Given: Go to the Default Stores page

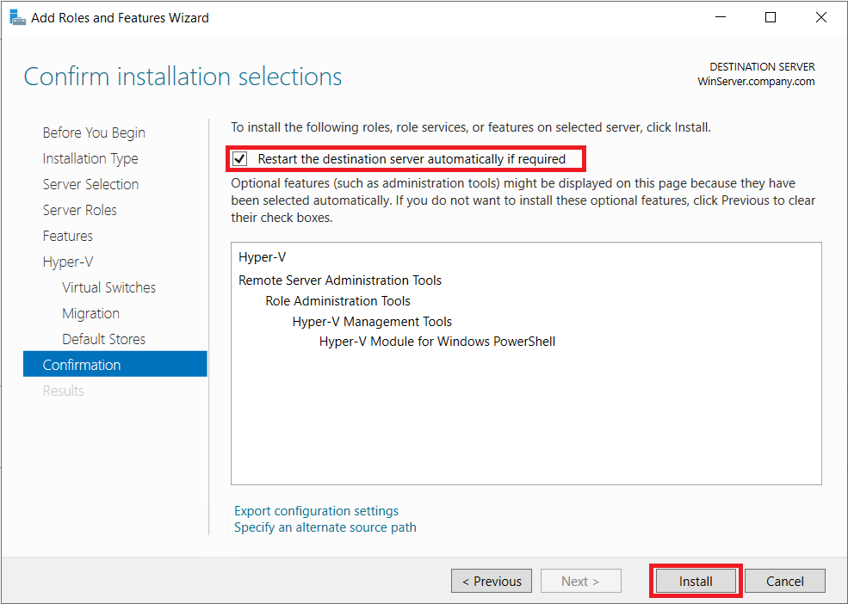Looking at the screenshot, I should 103,339.
